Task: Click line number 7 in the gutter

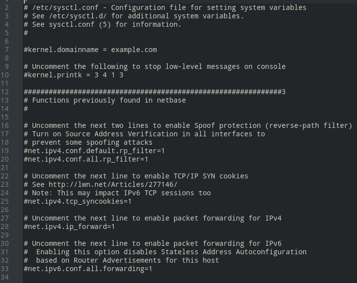Action: coord(6,50)
